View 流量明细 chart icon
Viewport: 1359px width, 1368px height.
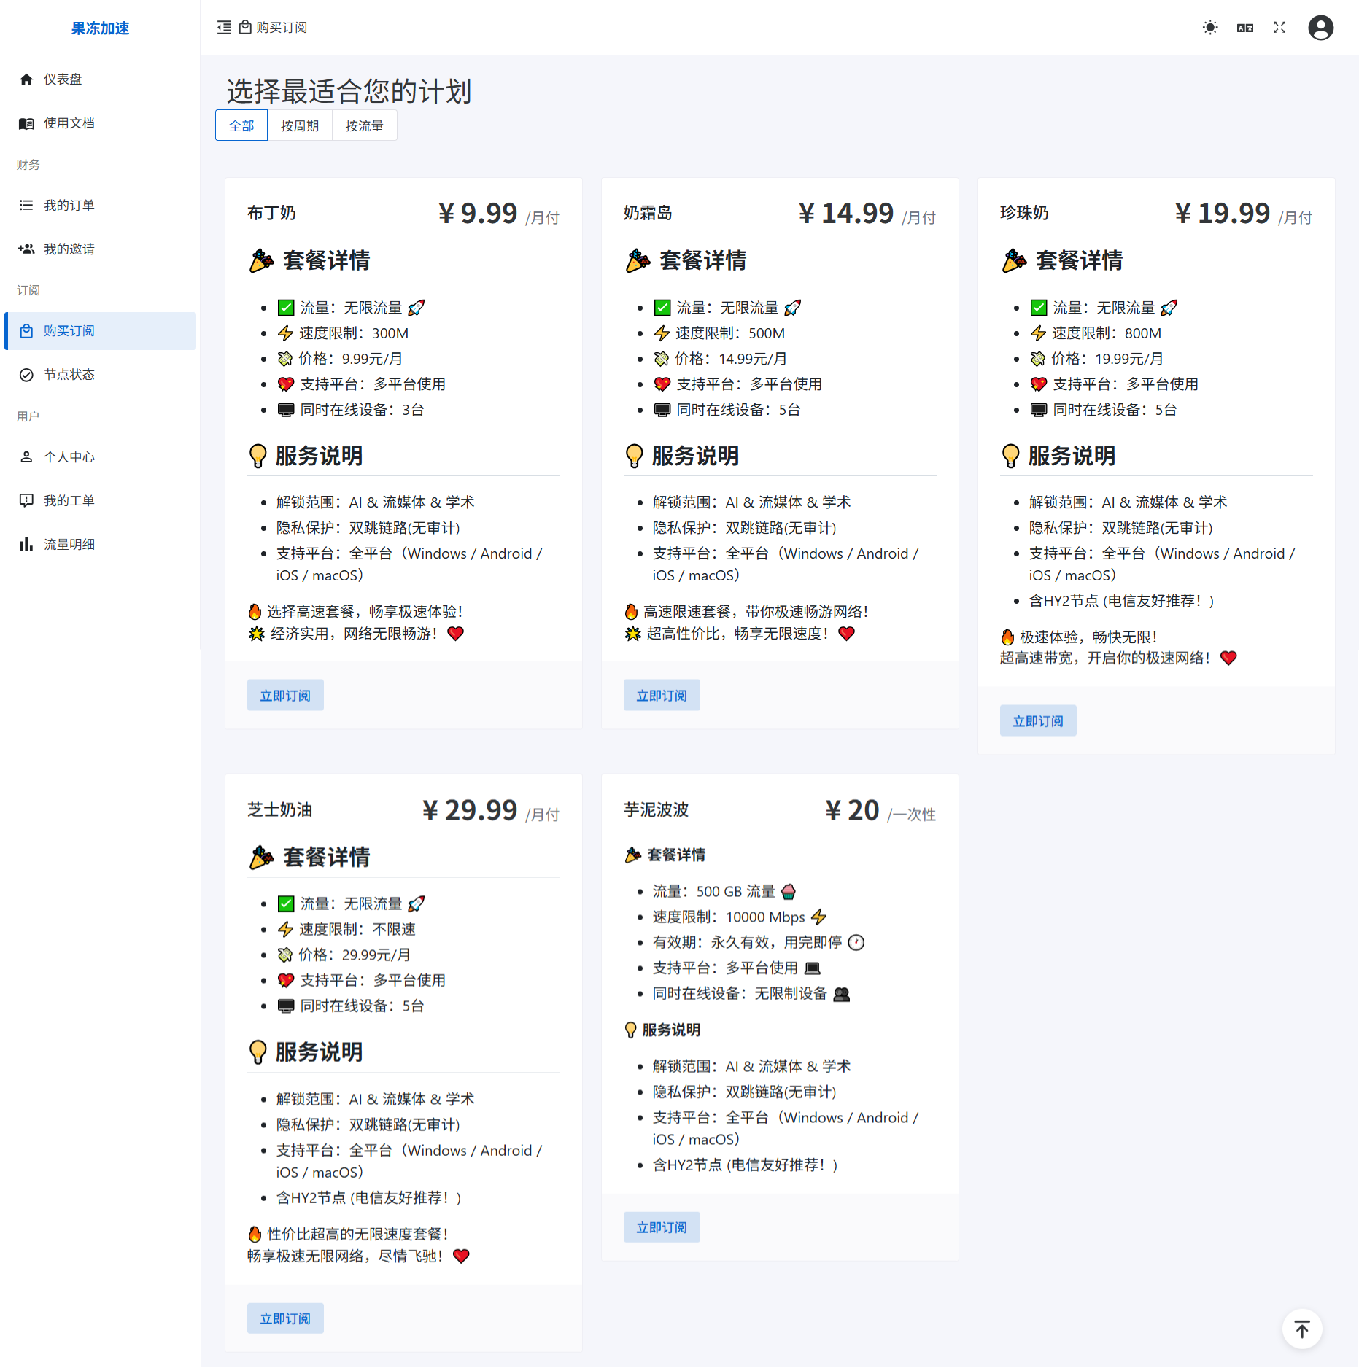(x=26, y=545)
